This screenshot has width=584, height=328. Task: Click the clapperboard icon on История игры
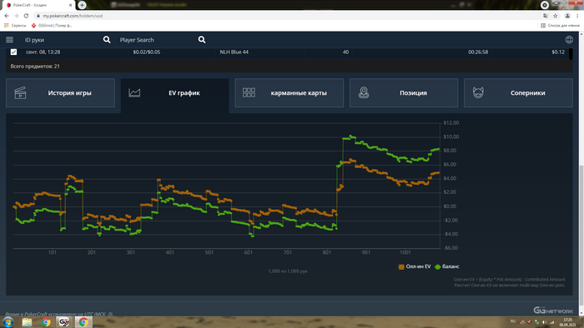(20, 93)
